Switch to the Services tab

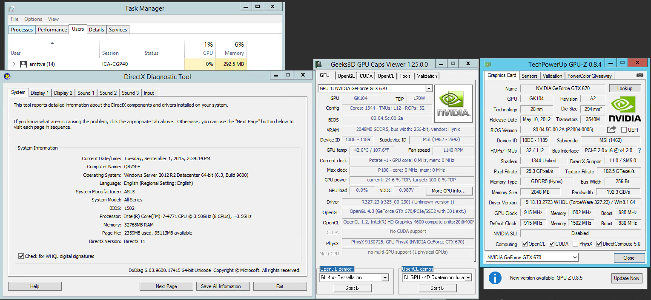tap(118, 30)
